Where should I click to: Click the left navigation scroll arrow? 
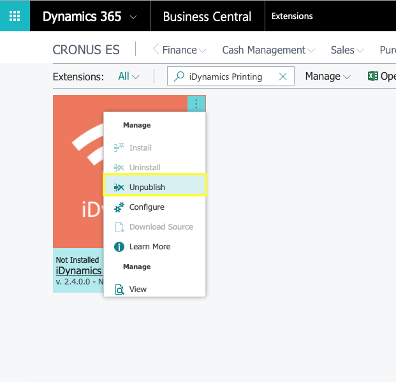156,48
